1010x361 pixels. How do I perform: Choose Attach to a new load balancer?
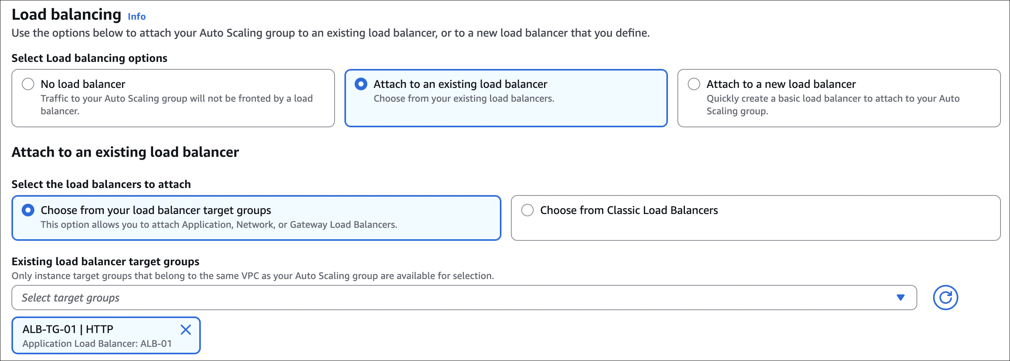694,84
